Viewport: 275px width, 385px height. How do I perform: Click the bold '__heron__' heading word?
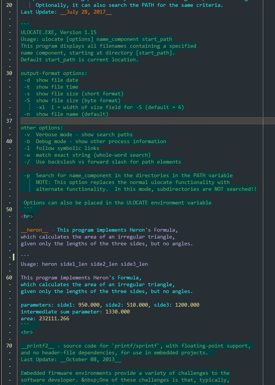point(34,230)
